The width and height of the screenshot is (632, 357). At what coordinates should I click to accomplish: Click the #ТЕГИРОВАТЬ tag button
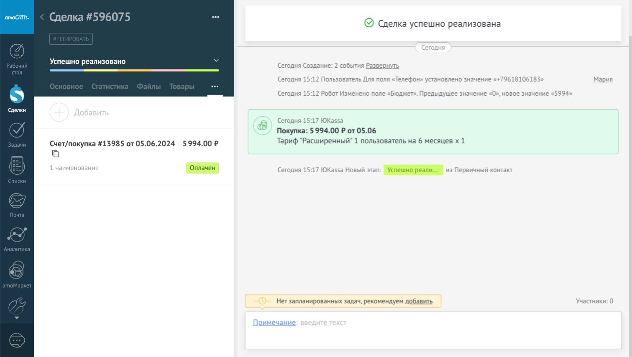(71, 39)
